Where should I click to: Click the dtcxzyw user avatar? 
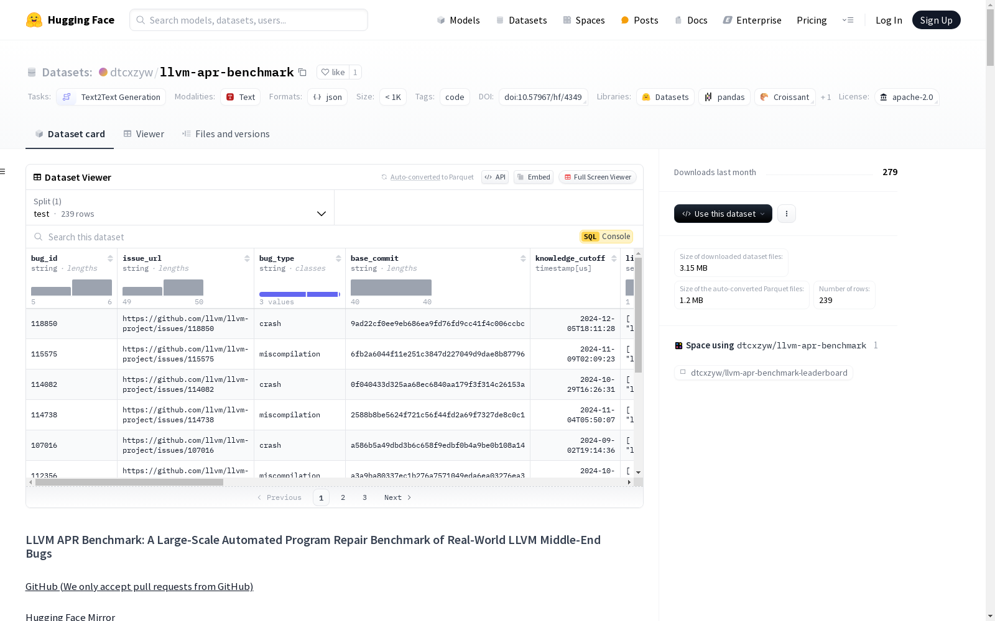tap(103, 72)
